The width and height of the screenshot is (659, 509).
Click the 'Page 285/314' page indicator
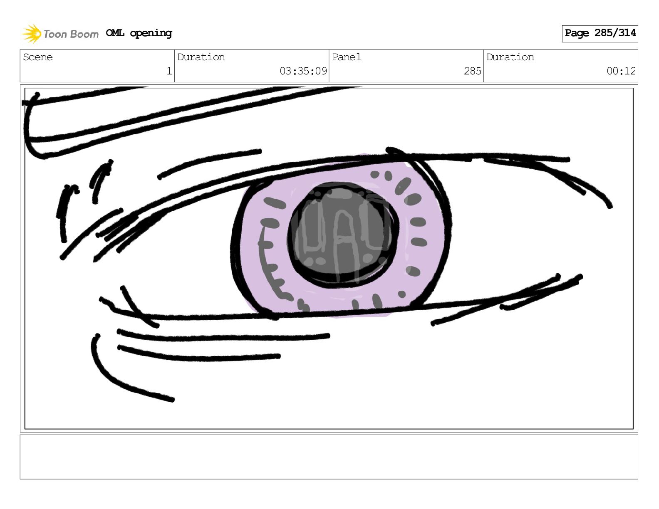pyautogui.click(x=600, y=33)
